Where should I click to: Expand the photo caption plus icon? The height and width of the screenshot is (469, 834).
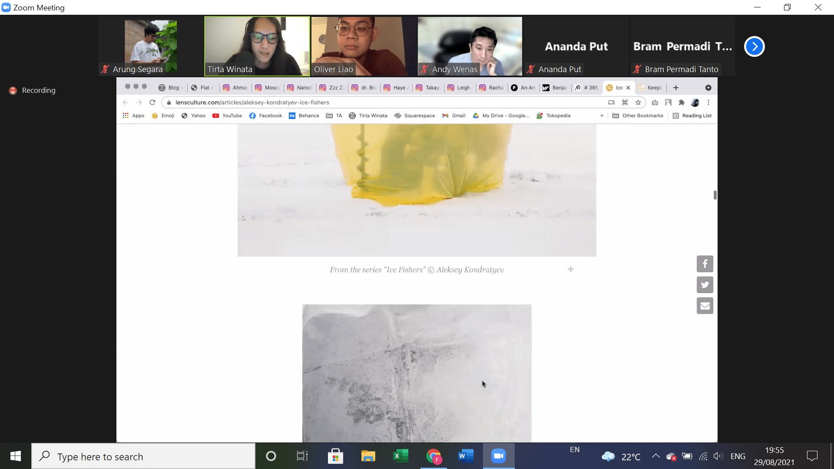(571, 270)
